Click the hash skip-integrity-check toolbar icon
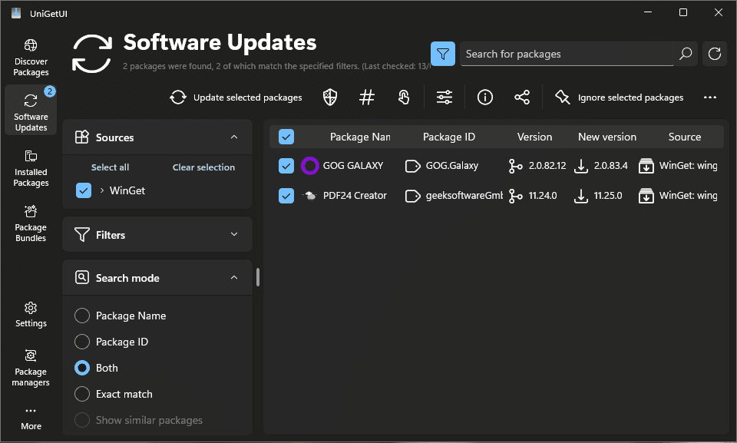Screen dimensions: 737x443 point(367,98)
